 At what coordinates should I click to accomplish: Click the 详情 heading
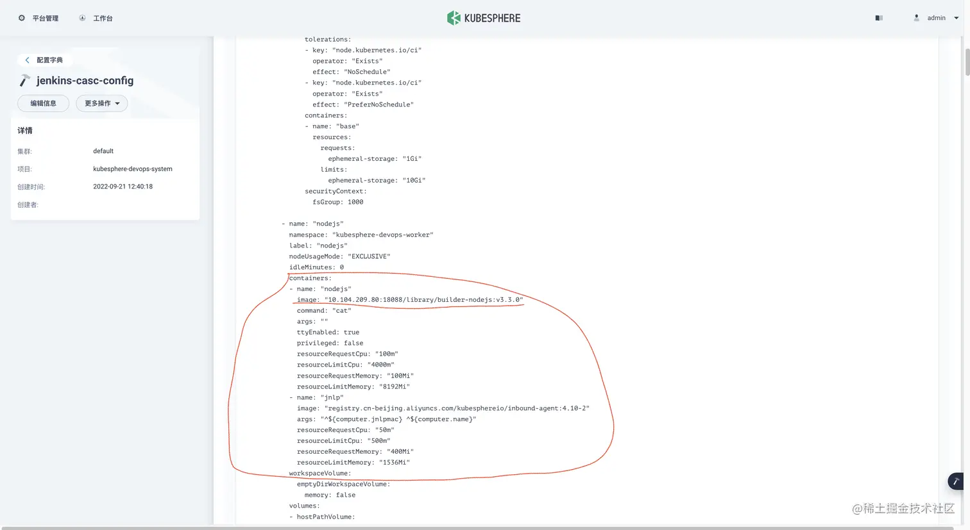pos(25,131)
